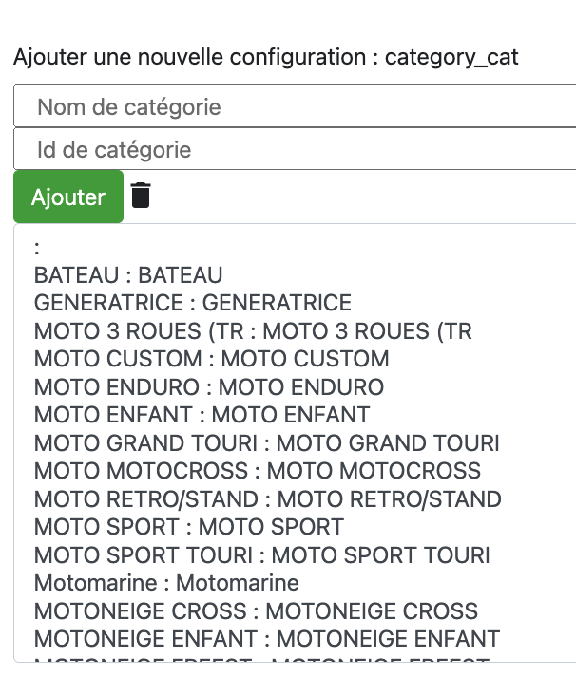
Task: Focus the Id de catégorie field
Action: 295,149
